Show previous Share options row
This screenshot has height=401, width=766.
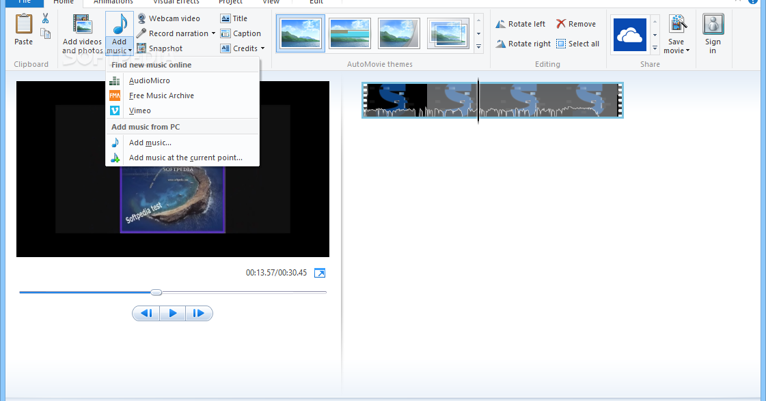(x=655, y=21)
